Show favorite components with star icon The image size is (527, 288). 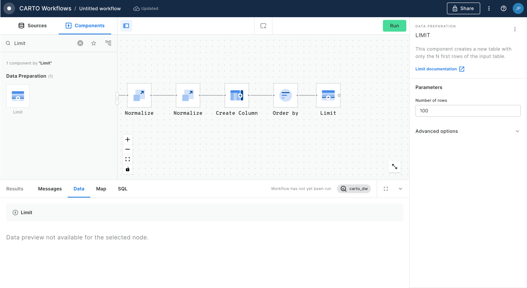[94, 43]
